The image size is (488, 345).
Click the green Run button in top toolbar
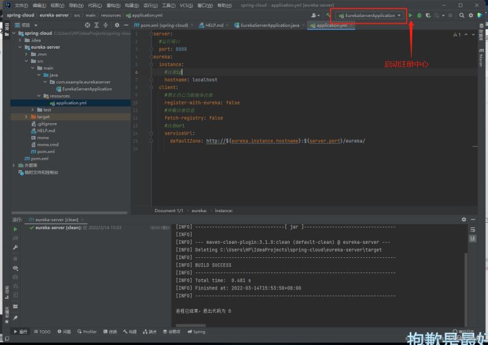tap(411, 15)
